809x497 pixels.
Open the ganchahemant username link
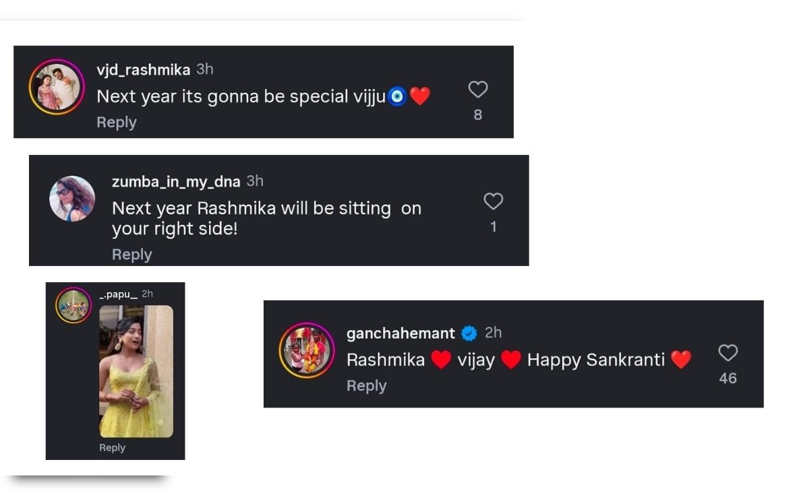(400, 333)
